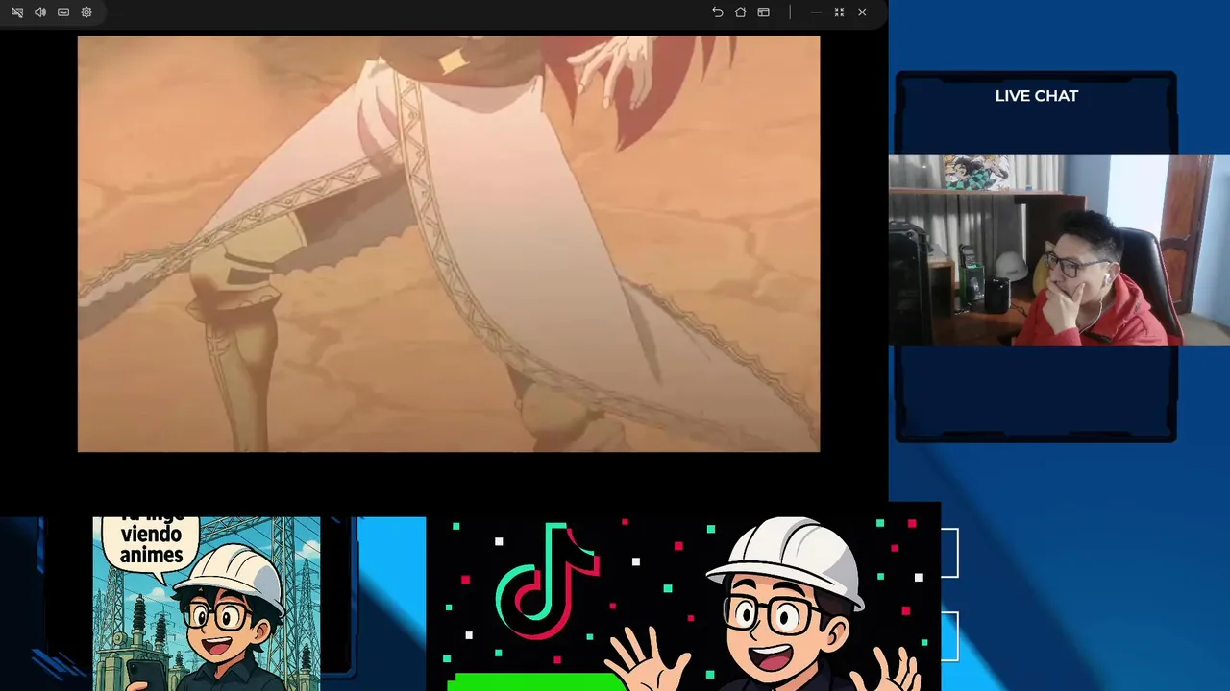Viewport: 1230px width, 691px height.
Task: Open the keyboard icon in top bar
Action: [x=63, y=12]
